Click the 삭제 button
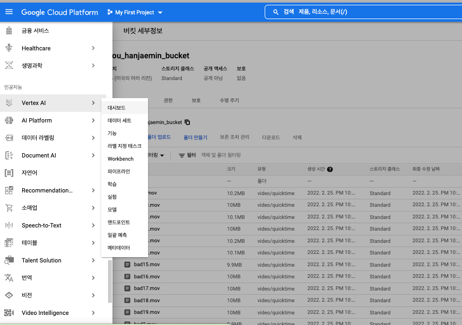 (297, 137)
